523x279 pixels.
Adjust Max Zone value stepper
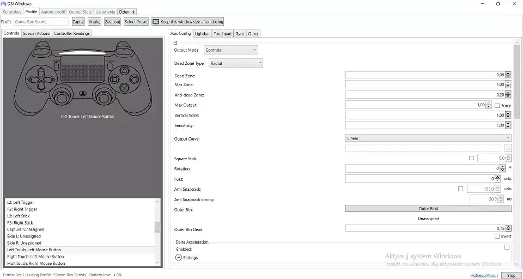pos(508,84)
